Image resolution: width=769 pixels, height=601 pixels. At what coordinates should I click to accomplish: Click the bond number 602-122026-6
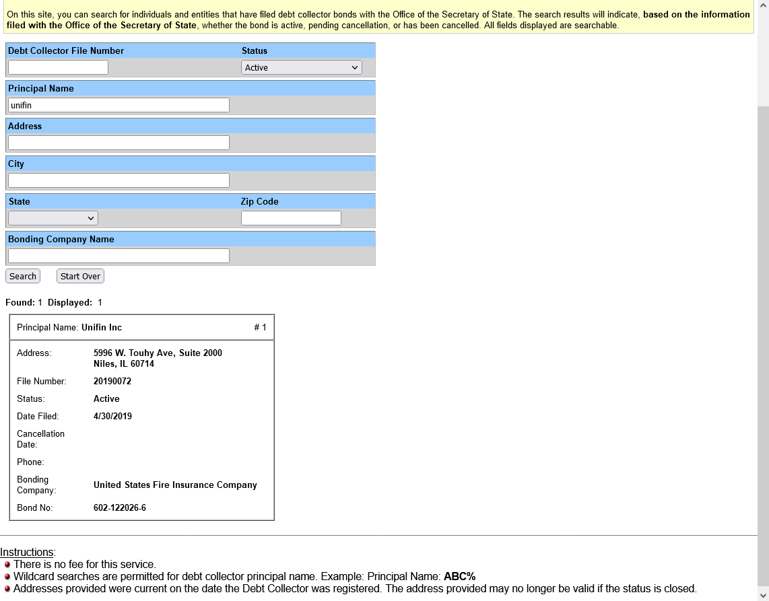point(120,508)
